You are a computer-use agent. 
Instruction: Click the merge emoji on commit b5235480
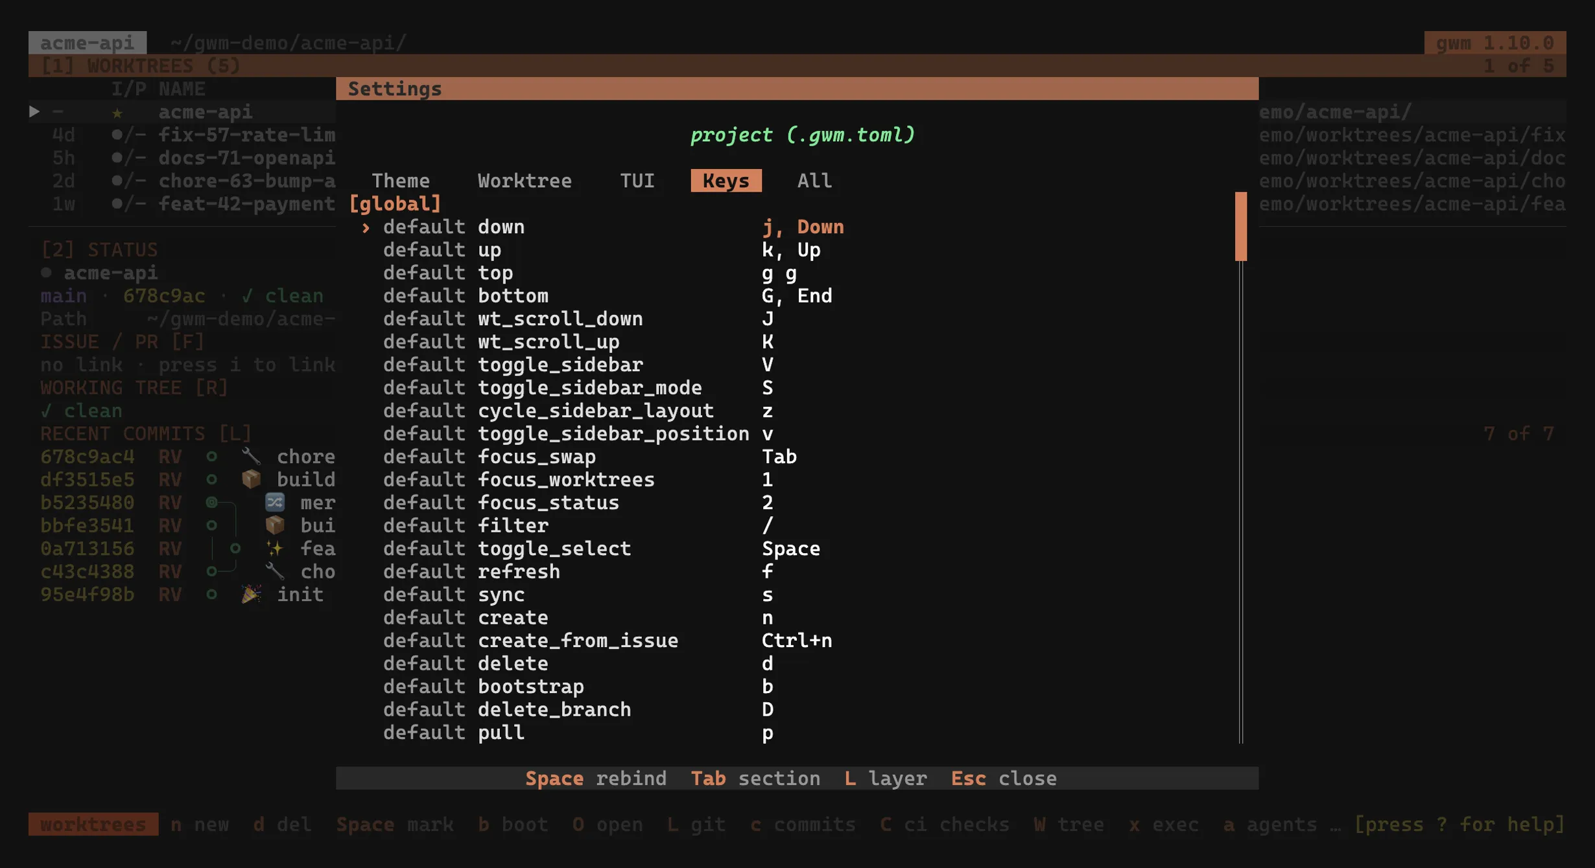tap(275, 502)
